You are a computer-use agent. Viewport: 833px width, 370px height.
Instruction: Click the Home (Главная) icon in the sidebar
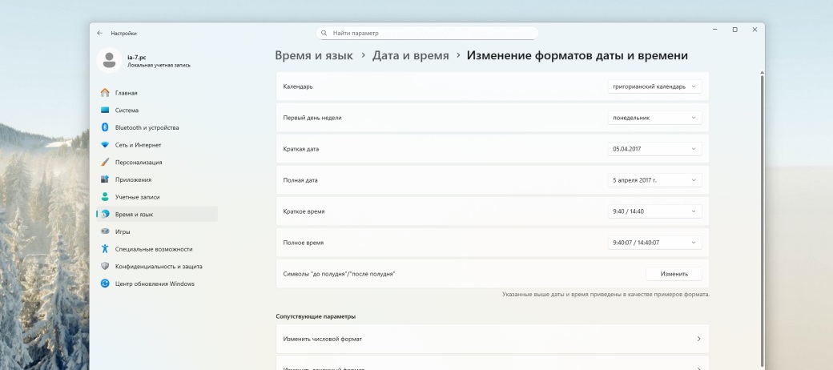[x=105, y=93]
